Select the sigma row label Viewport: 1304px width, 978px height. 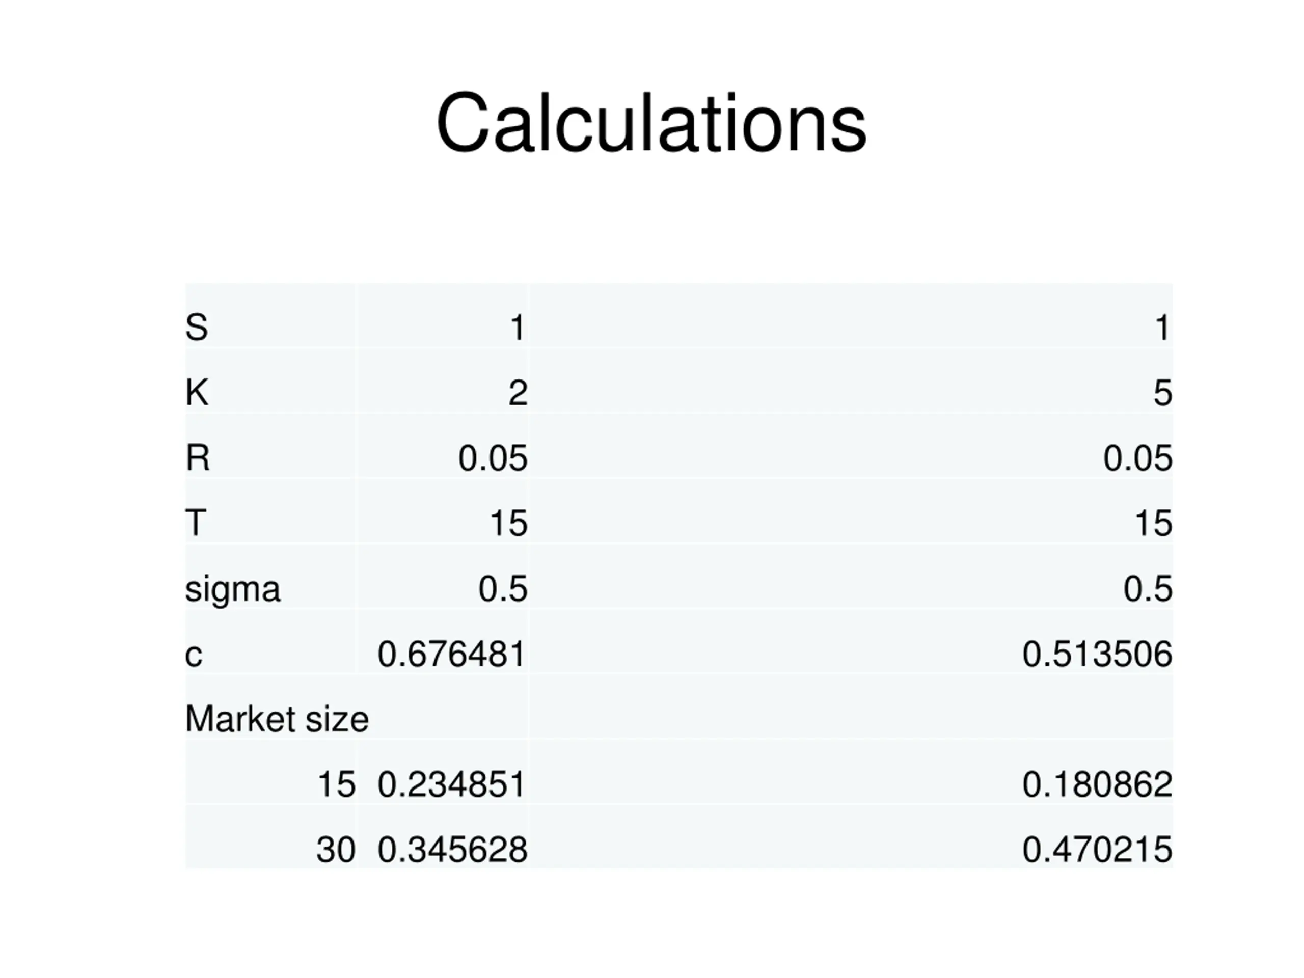click(233, 589)
